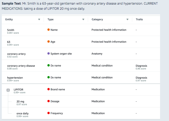
Task: Select the hypertension entity row
Action: click(15, 78)
